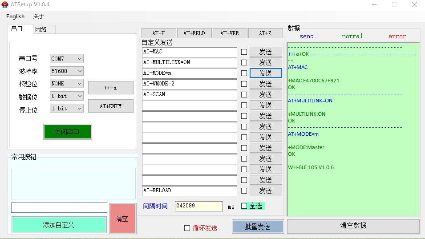The width and height of the screenshot is (425, 239).
Task: Switch to the 网络 tab
Action: (x=41, y=29)
